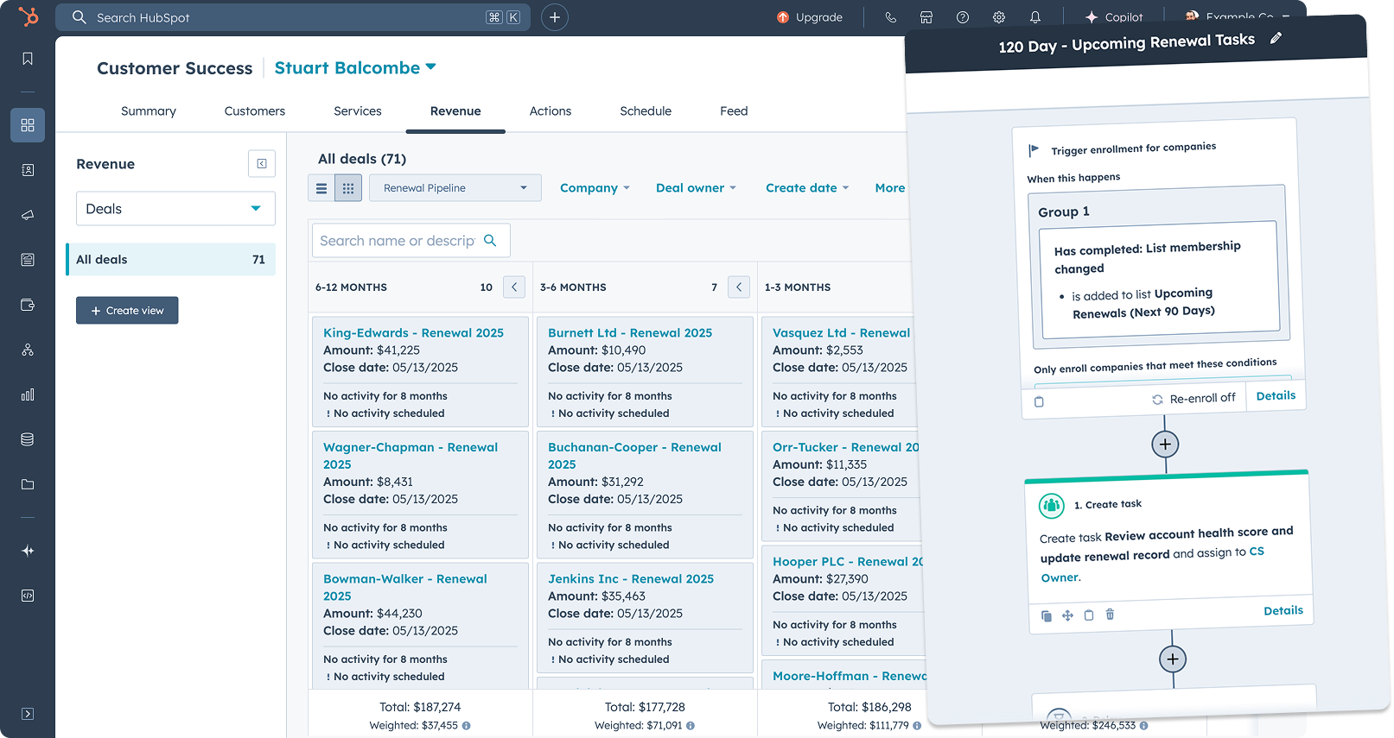Click the clipboard icon on the Create task action

pyautogui.click(x=1089, y=615)
